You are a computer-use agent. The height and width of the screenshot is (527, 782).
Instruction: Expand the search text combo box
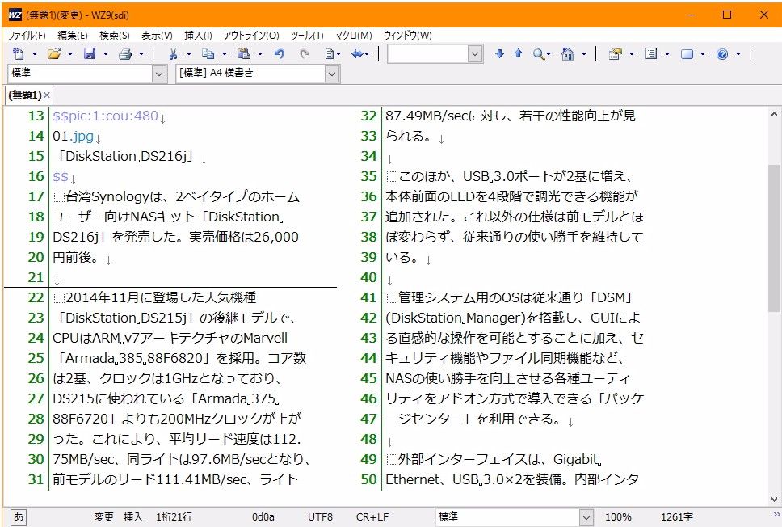click(x=474, y=53)
